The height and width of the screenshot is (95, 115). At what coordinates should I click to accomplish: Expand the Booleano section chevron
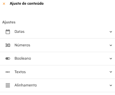tap(111, 59)
